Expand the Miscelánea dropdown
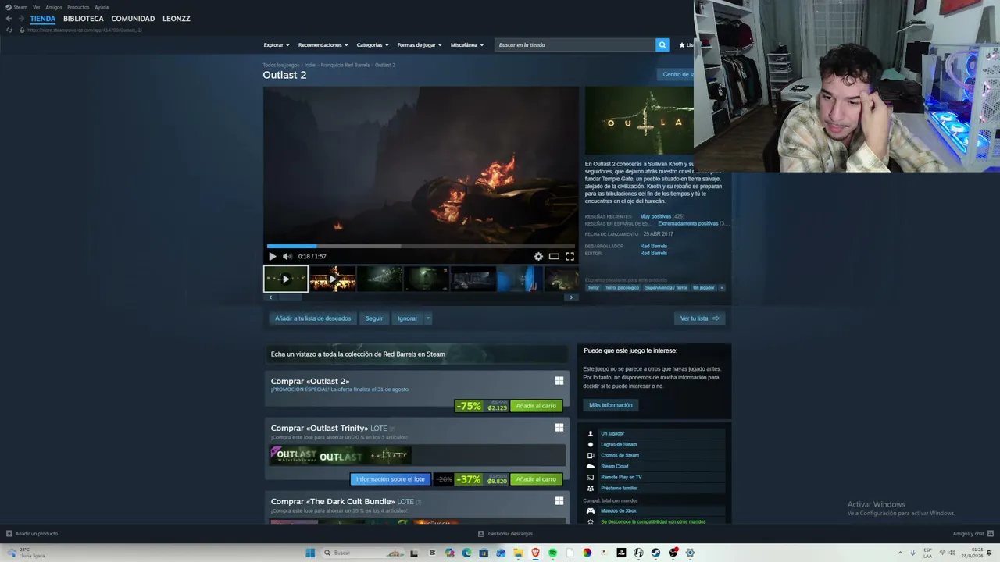The width and height of the screenshot is (1000, 562). coord(467,45)
